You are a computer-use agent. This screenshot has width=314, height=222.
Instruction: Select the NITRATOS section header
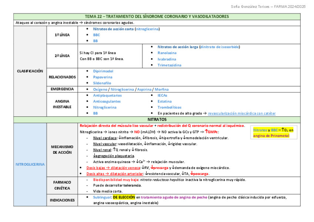click(x=157, y=120)
